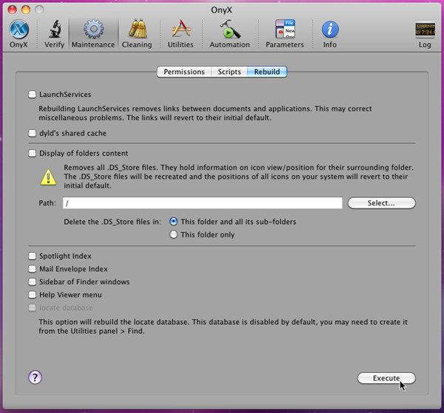Choose This folder only option
Image resolution: width=444 pixels, height=413 pixels.
pyautogui.click(x=173, y=234)
